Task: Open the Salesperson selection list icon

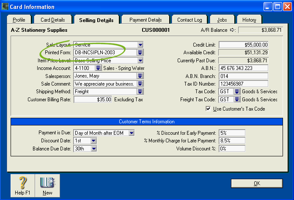Action: (x=140, y=76)
